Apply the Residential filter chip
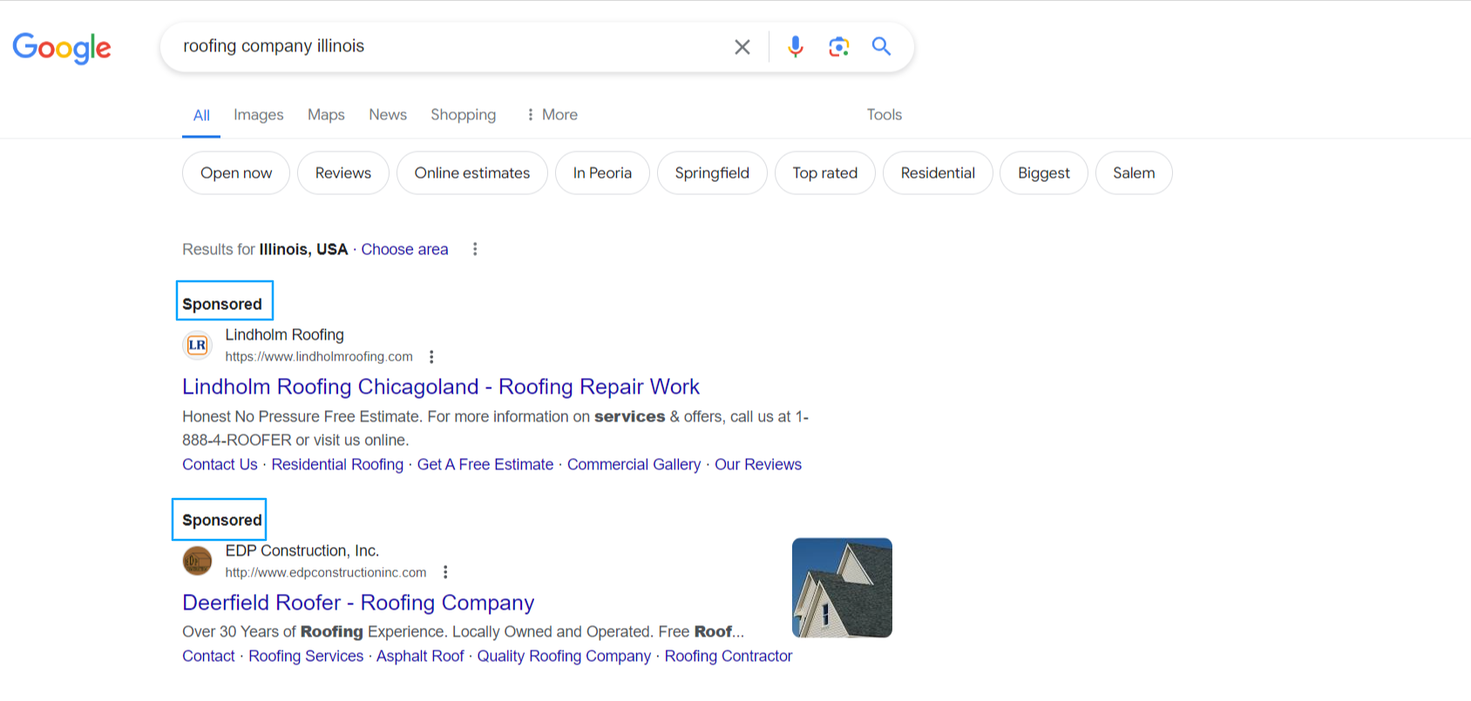This screenshot has width=1471, height=701. point(938,173)
